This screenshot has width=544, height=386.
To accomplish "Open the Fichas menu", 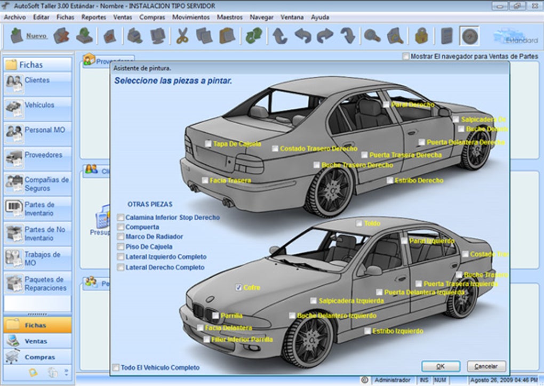I will (x=65, y=17).
